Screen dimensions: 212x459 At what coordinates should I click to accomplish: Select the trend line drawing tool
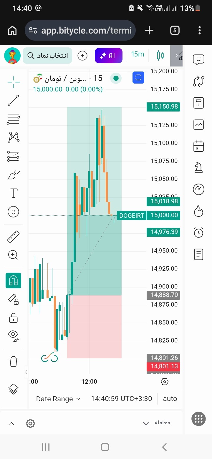point(14,101)
